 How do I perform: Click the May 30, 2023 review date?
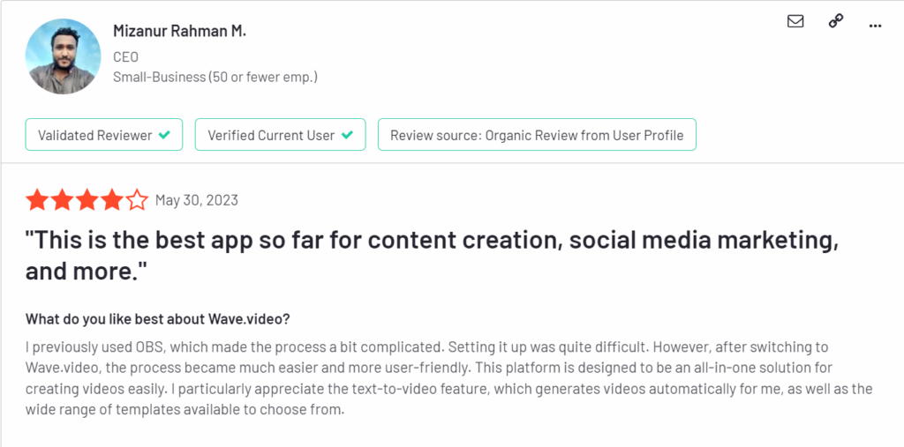pyautogui.click(x=197, y=200)
